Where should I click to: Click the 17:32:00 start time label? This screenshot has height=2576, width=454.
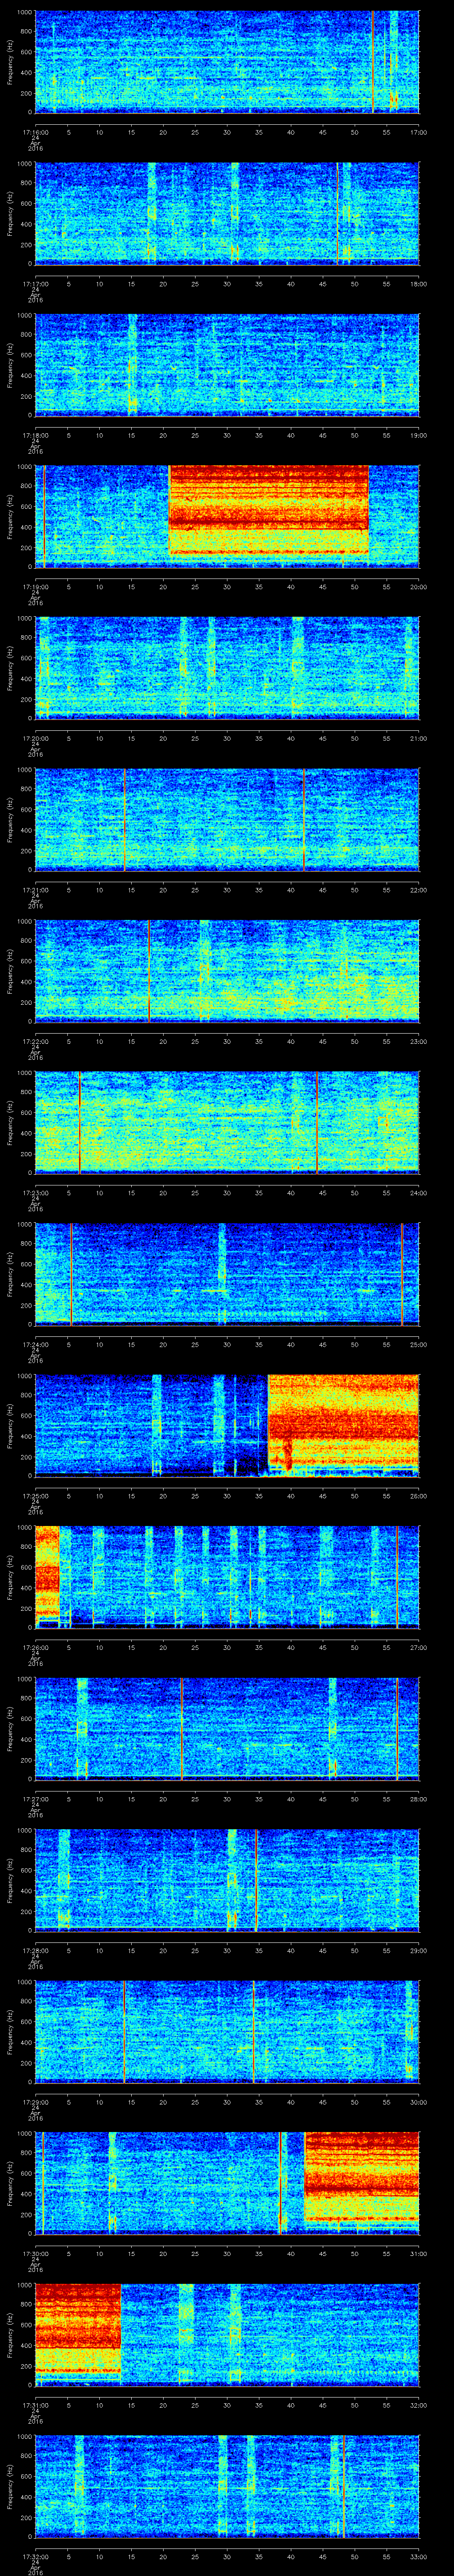(37, 2556)
